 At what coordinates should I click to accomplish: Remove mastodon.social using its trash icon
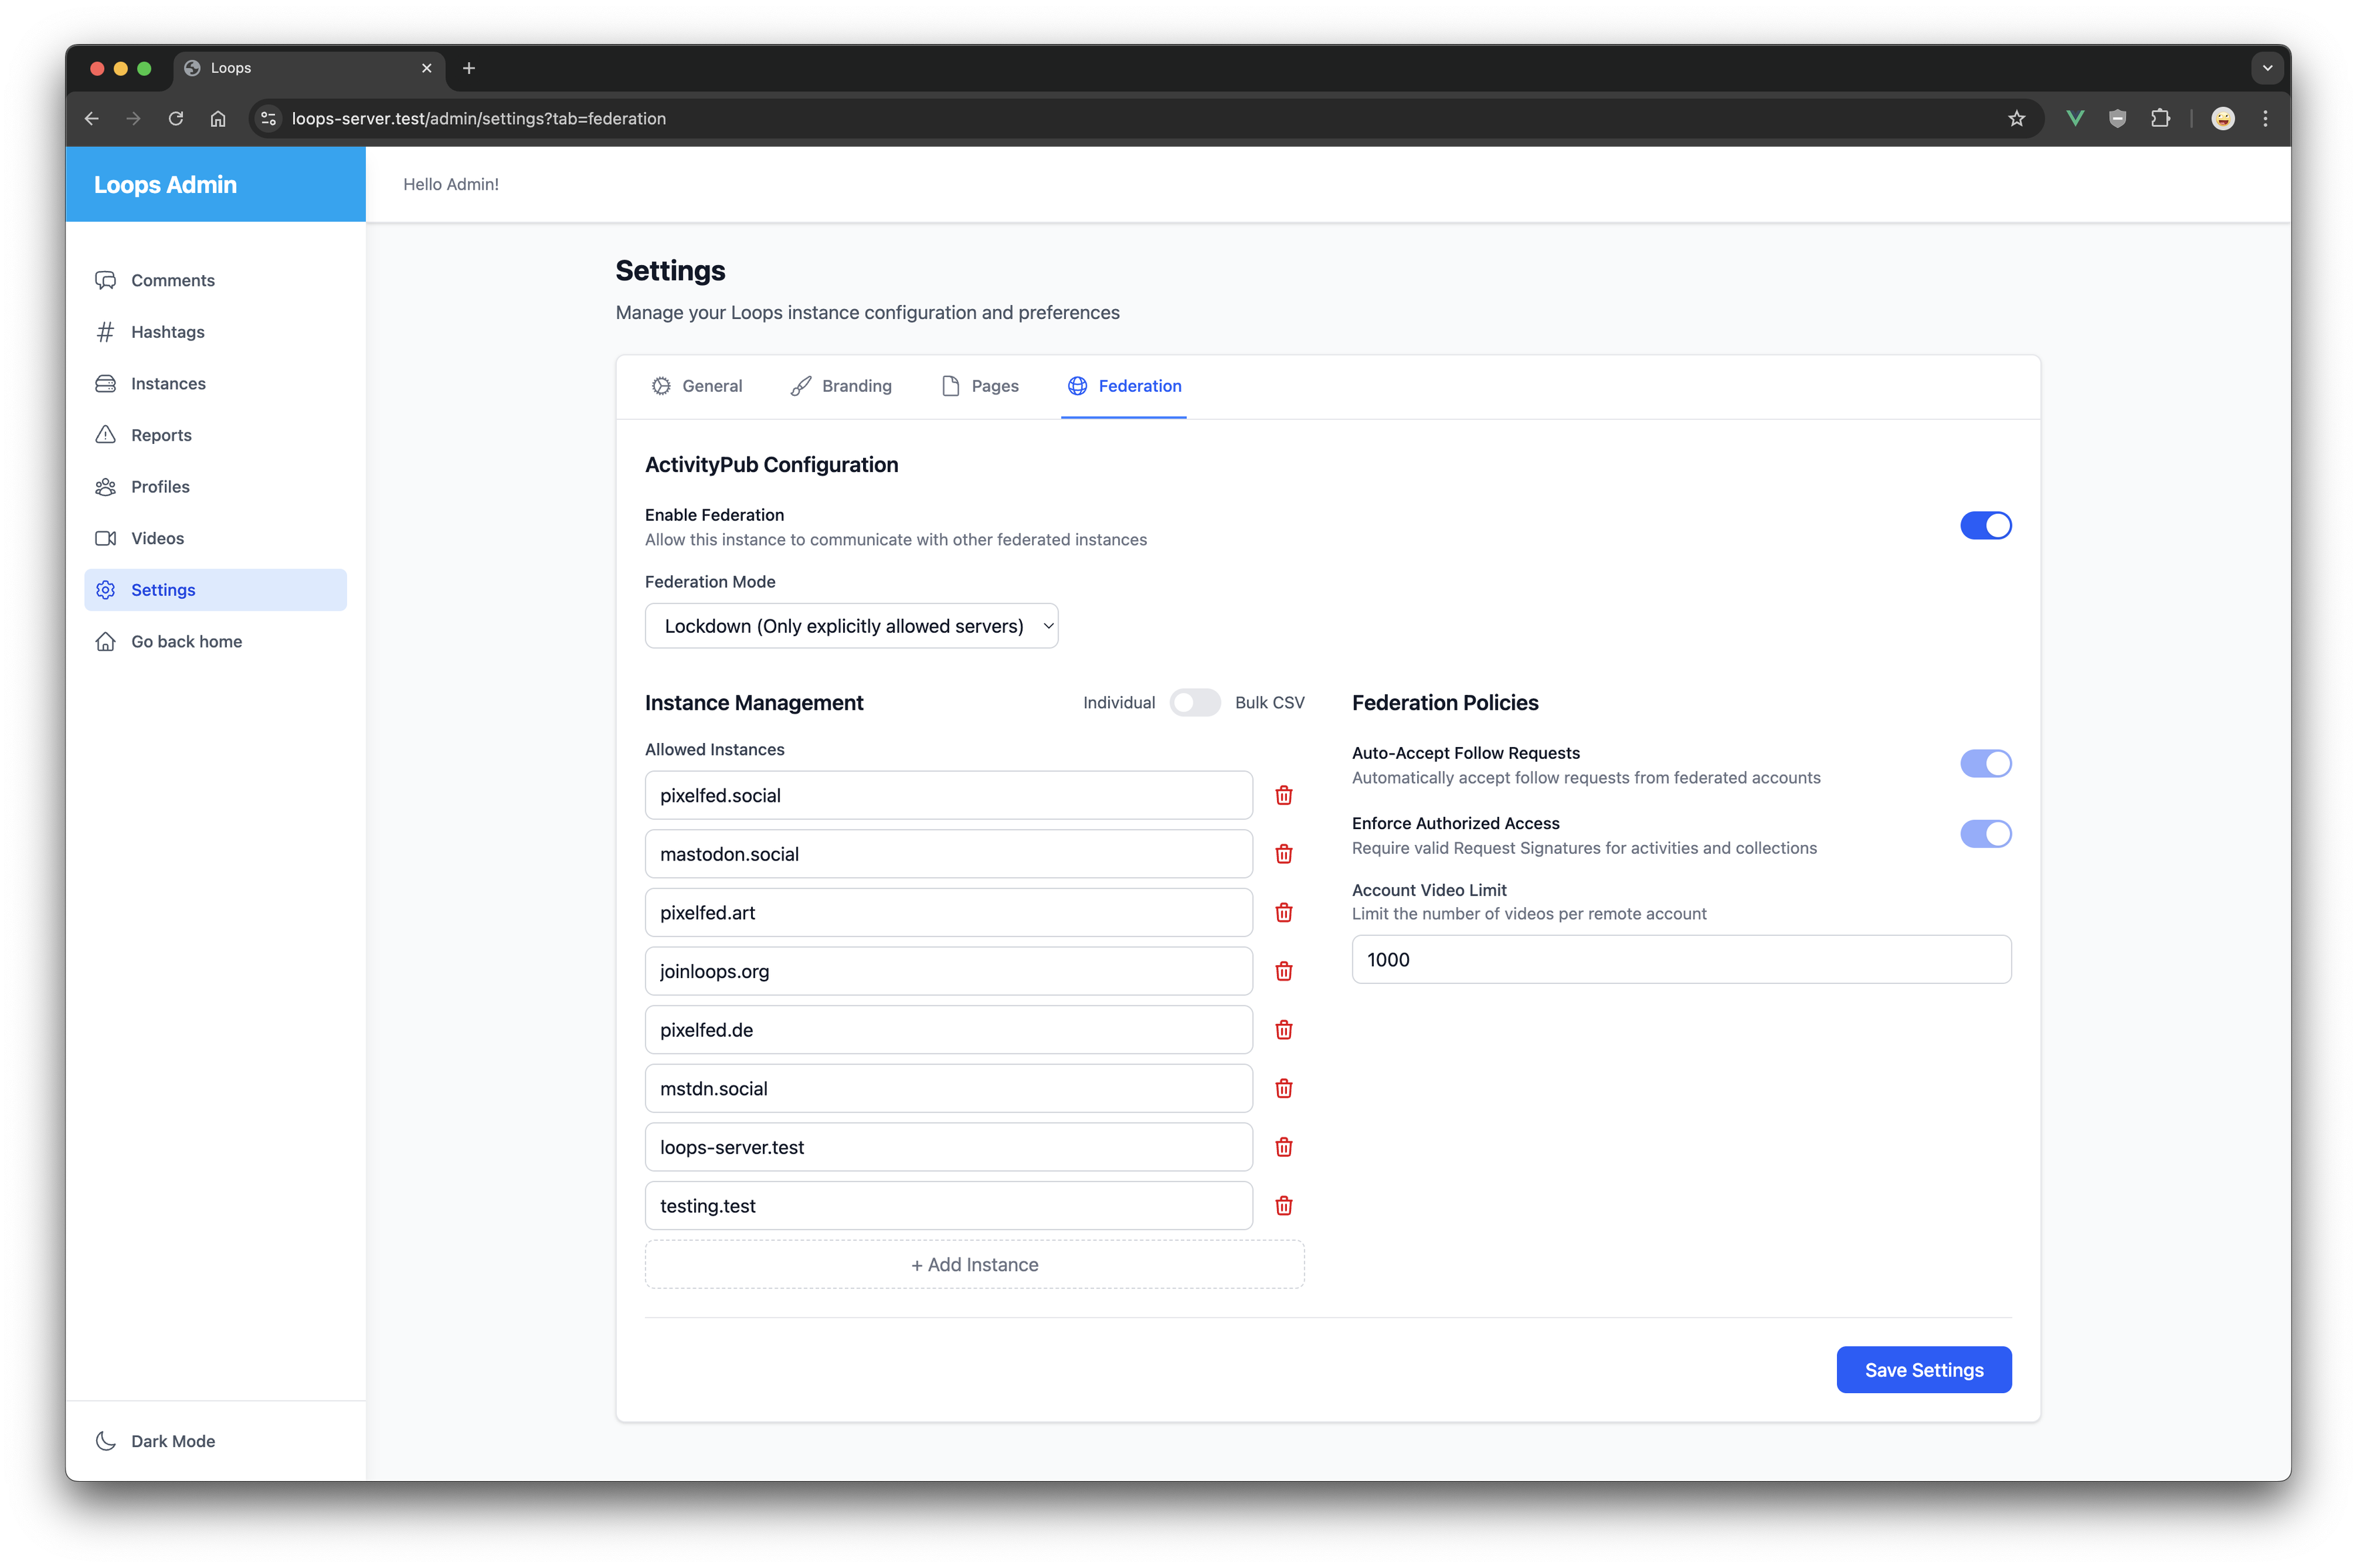point(1284,854)
